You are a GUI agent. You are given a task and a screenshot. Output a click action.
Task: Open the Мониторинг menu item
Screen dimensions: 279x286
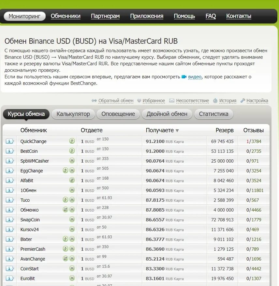[24, 16]
